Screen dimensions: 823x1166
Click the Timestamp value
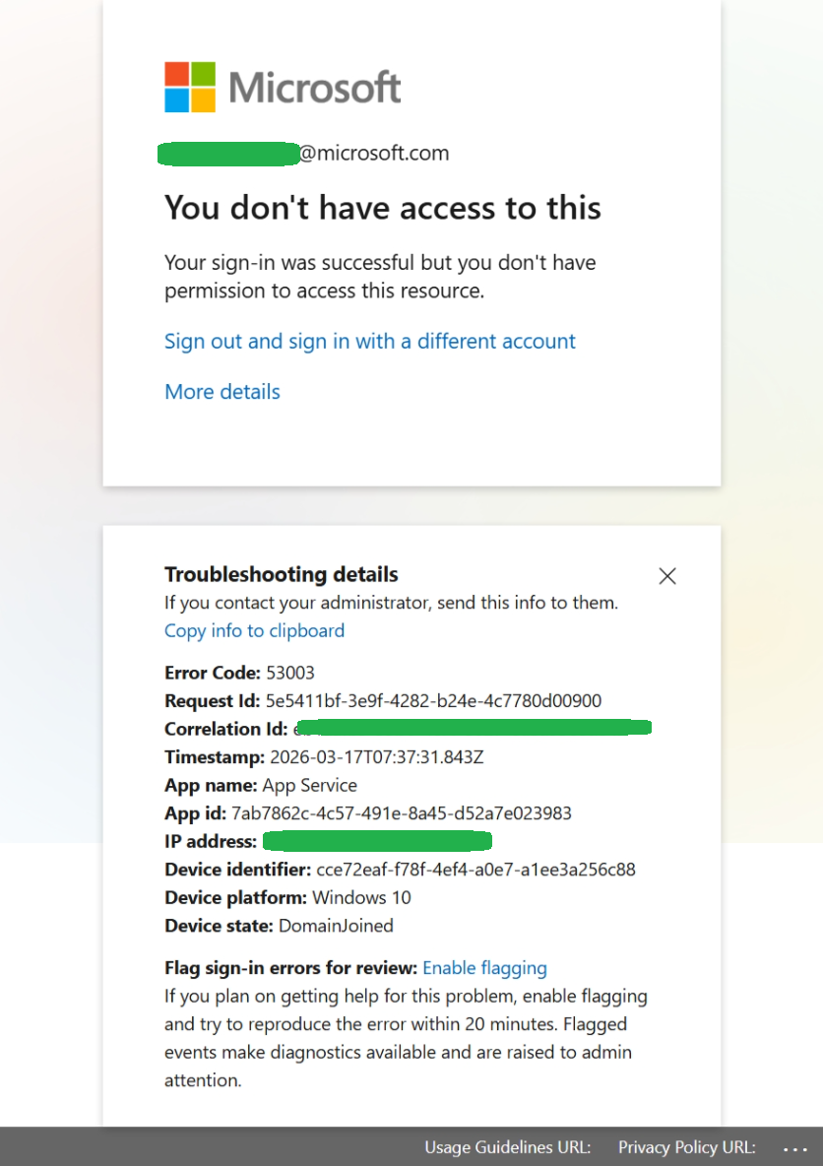[374, 757]
